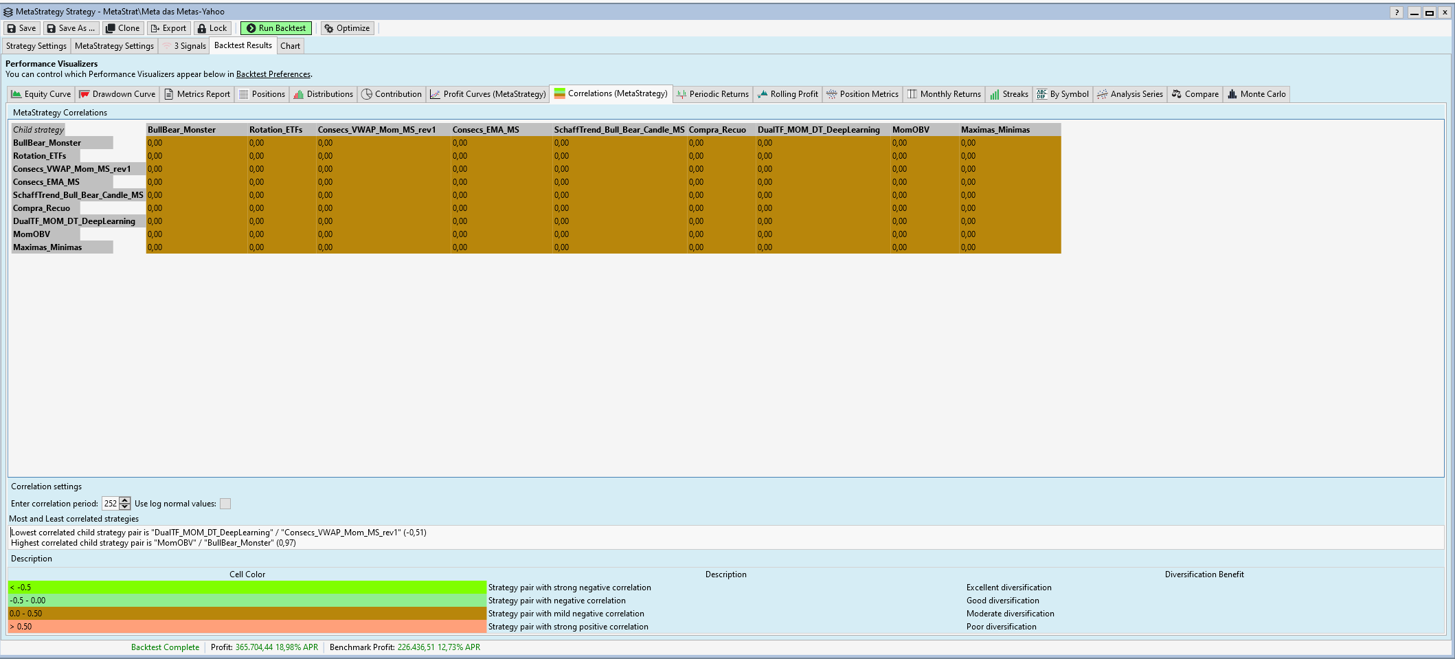
Task: Click the Save disk icon
Action: click(12, 28)
